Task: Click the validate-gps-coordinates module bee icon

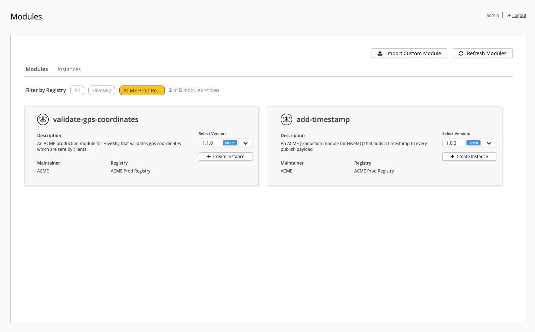Action: (x=43, y=119)
